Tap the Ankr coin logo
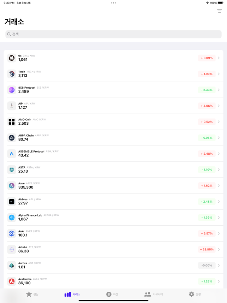The width and height of the screenshot is (227, 303). pyautogui.click(x=12, y=233)
